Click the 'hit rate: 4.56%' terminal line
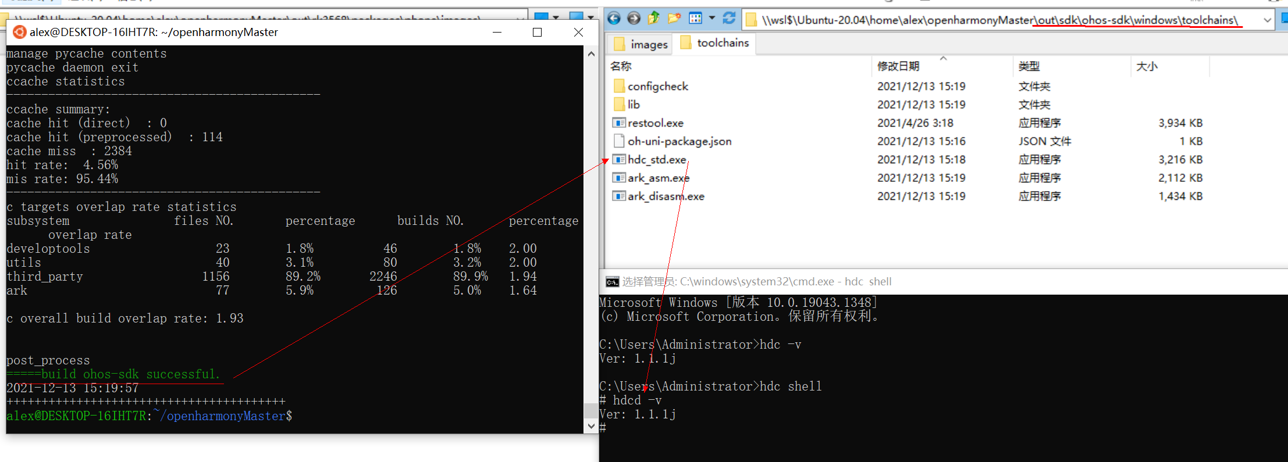Viewport: 1288px width, 462px height. pos(62,165)
